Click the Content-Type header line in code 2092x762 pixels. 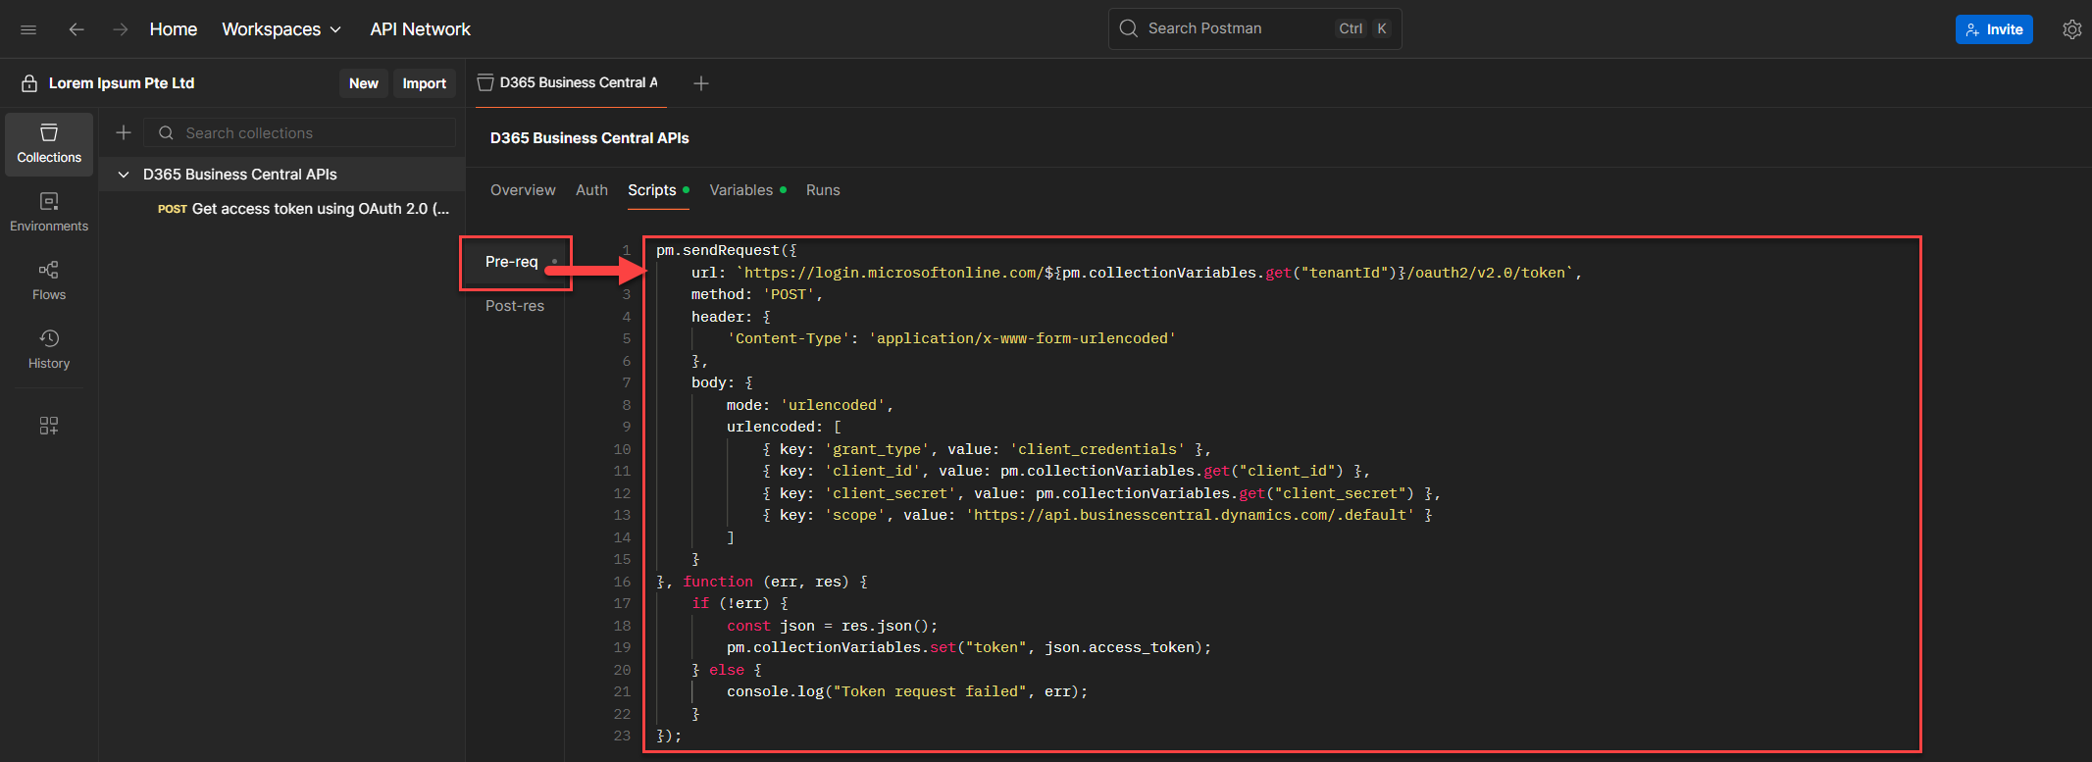pos(950,338)
